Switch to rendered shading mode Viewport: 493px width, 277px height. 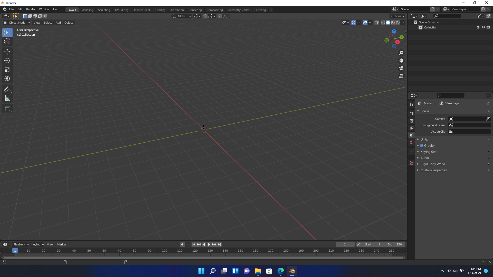point(398,23)
